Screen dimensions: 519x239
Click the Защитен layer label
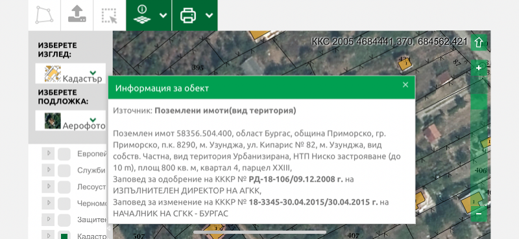tap(91, 220)
